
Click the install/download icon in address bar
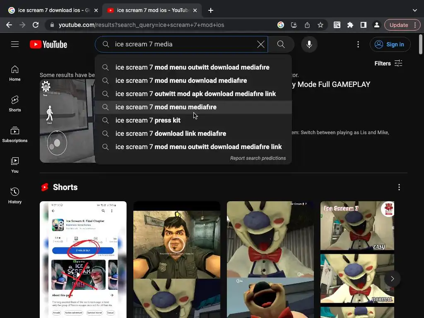pos(294,25)
